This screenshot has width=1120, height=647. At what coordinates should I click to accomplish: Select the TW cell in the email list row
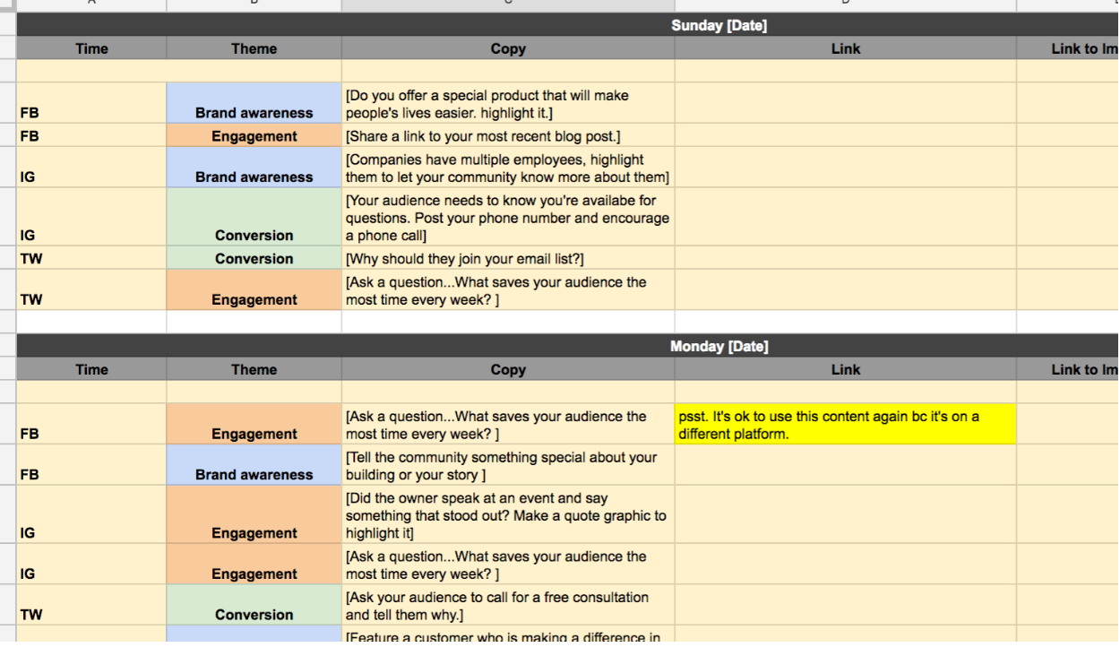pyautogui.click(x=91, y=259)
